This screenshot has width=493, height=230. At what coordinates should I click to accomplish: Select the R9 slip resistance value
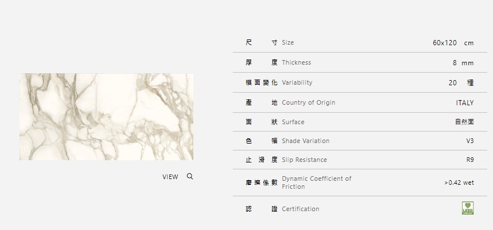tap(470, 160)
